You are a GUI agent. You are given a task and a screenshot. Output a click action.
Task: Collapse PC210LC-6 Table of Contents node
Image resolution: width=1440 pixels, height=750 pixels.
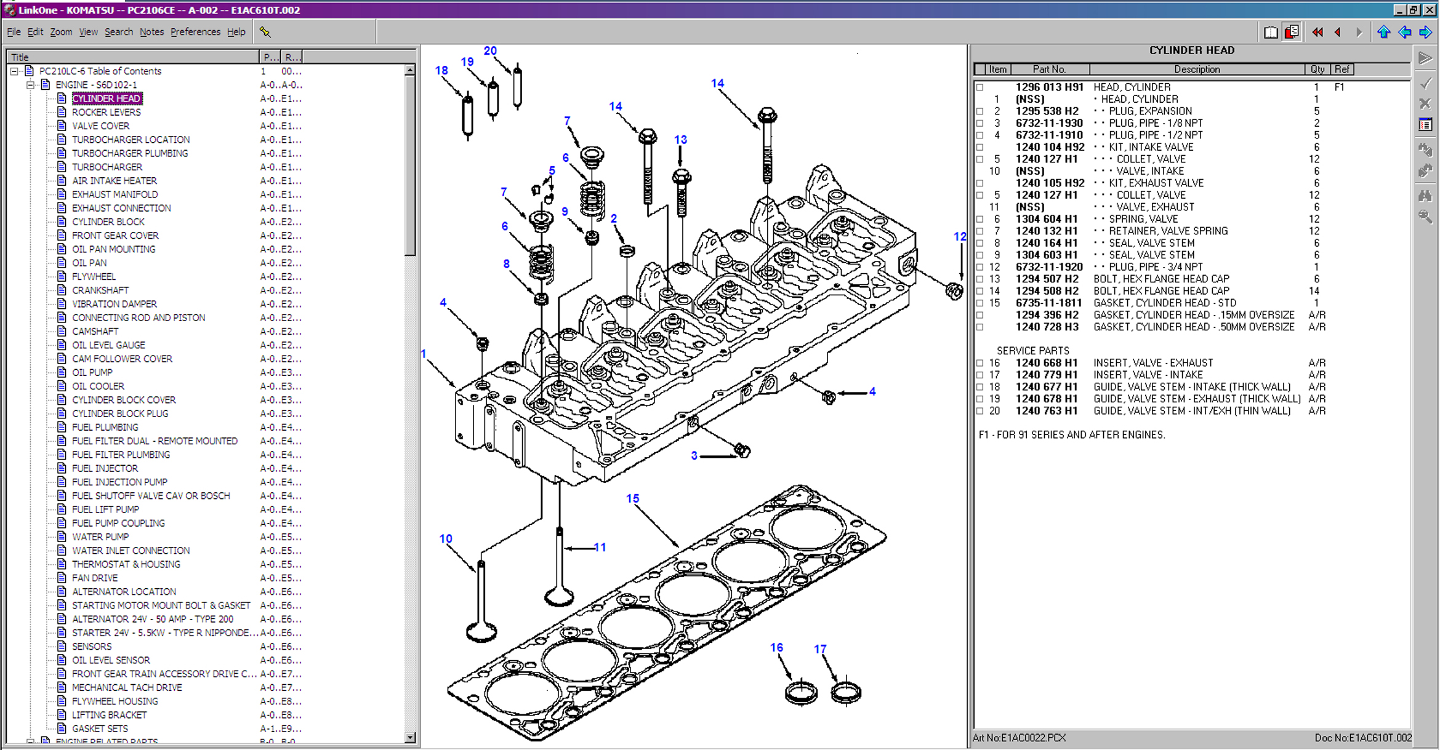click(14, 71)
